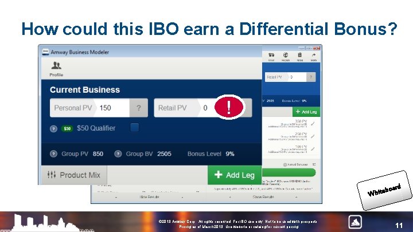Click the green $50 badge icon
413x232 pixels.
coord(67,128)
